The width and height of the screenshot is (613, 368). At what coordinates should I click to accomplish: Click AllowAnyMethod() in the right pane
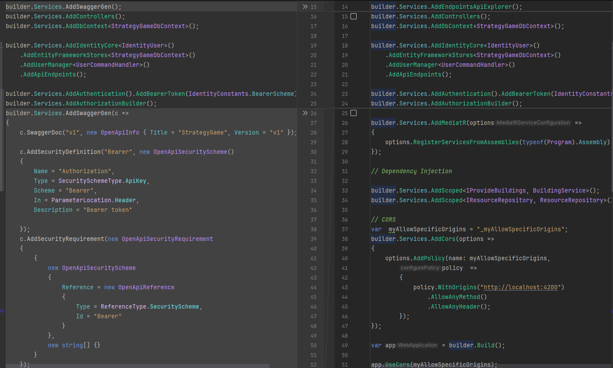tap(459, 297)
